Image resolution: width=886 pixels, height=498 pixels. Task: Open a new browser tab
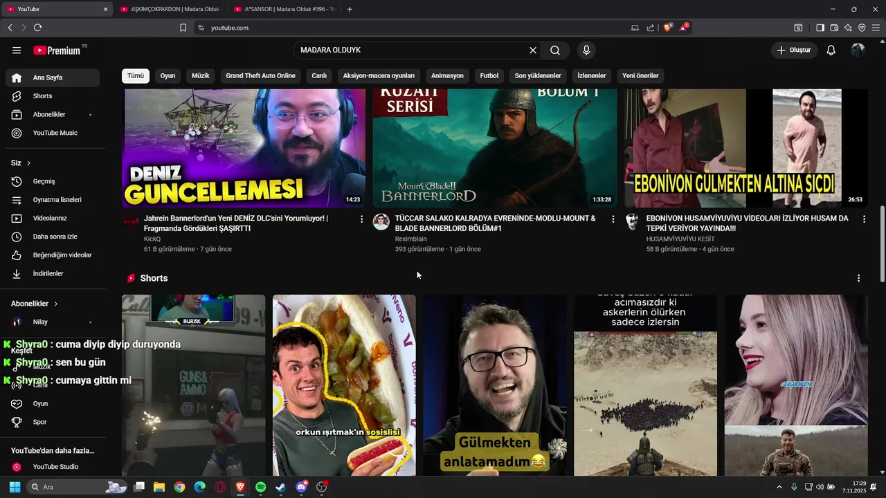(x=350, y=9)
